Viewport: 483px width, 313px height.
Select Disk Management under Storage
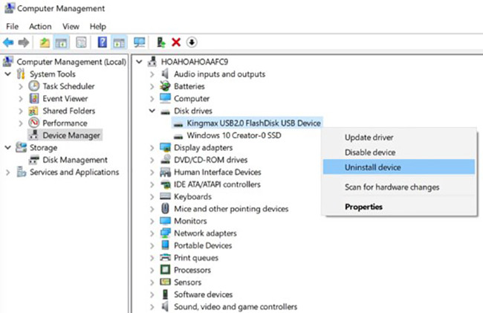point(74,160)
